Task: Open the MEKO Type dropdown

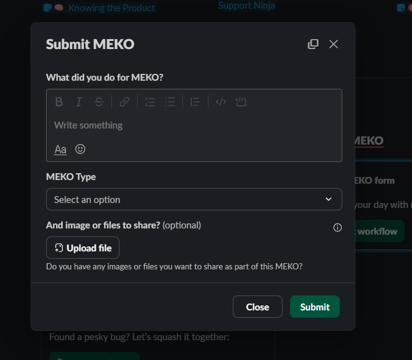Action: (194, 199)
